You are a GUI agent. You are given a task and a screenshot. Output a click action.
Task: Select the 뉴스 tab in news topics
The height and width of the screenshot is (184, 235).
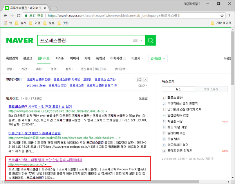click(x=178, y=89)
